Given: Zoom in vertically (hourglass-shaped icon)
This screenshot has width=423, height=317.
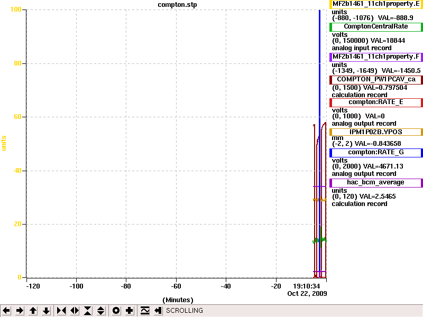Looking at the screenshot, I should point(88,311).
